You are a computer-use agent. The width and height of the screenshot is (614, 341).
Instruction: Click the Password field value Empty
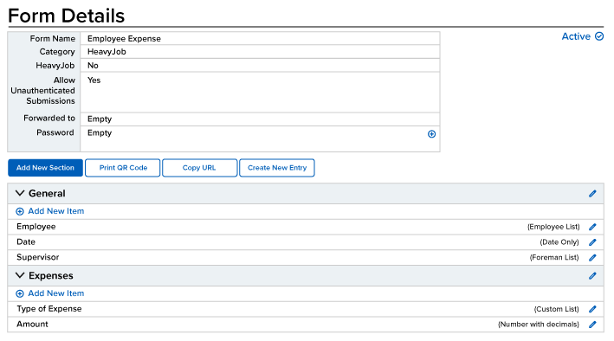point(100,133)
